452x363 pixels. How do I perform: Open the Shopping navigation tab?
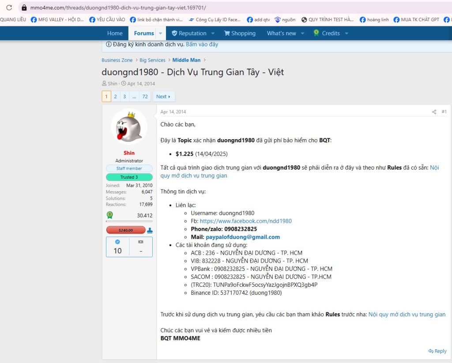tap(240, 33)
